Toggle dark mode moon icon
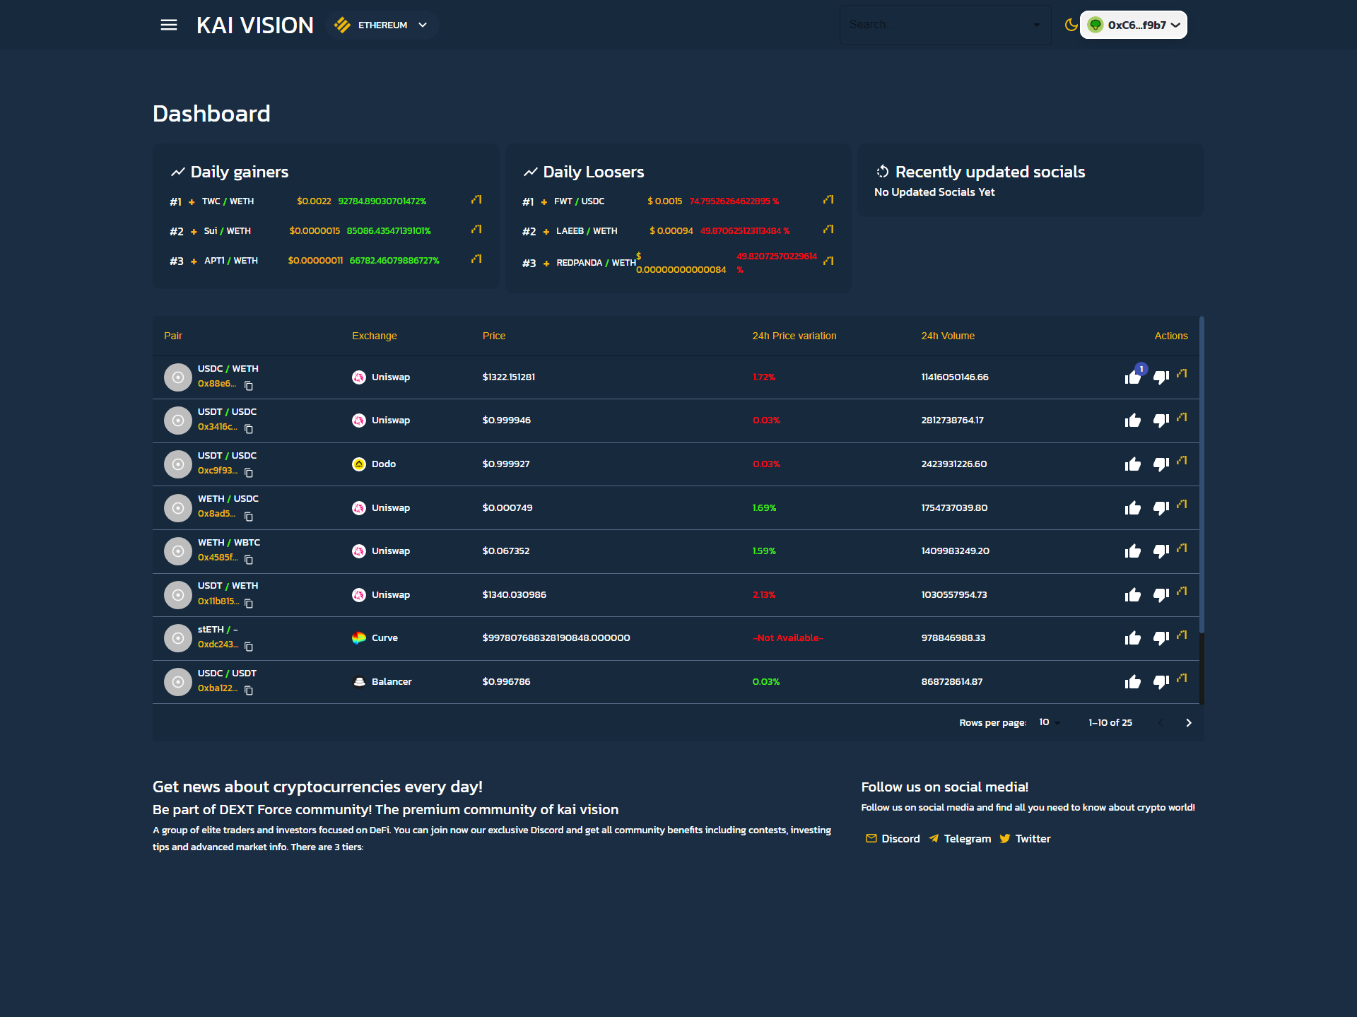This screenshot has height=1017, width=1357. (x=1071, y=25)
